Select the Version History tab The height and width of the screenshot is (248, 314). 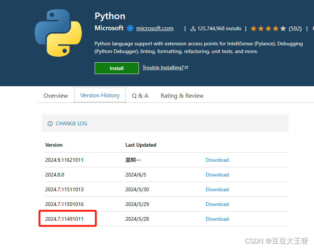tap(100, 95)
